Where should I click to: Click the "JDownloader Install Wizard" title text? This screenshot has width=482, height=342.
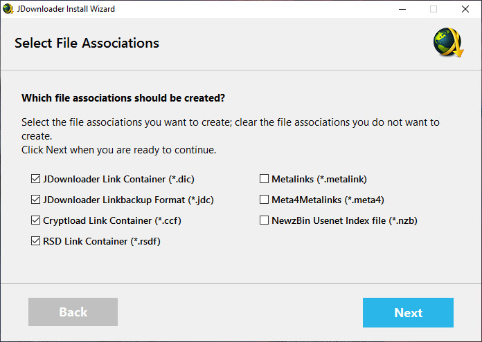coord(65,9)
